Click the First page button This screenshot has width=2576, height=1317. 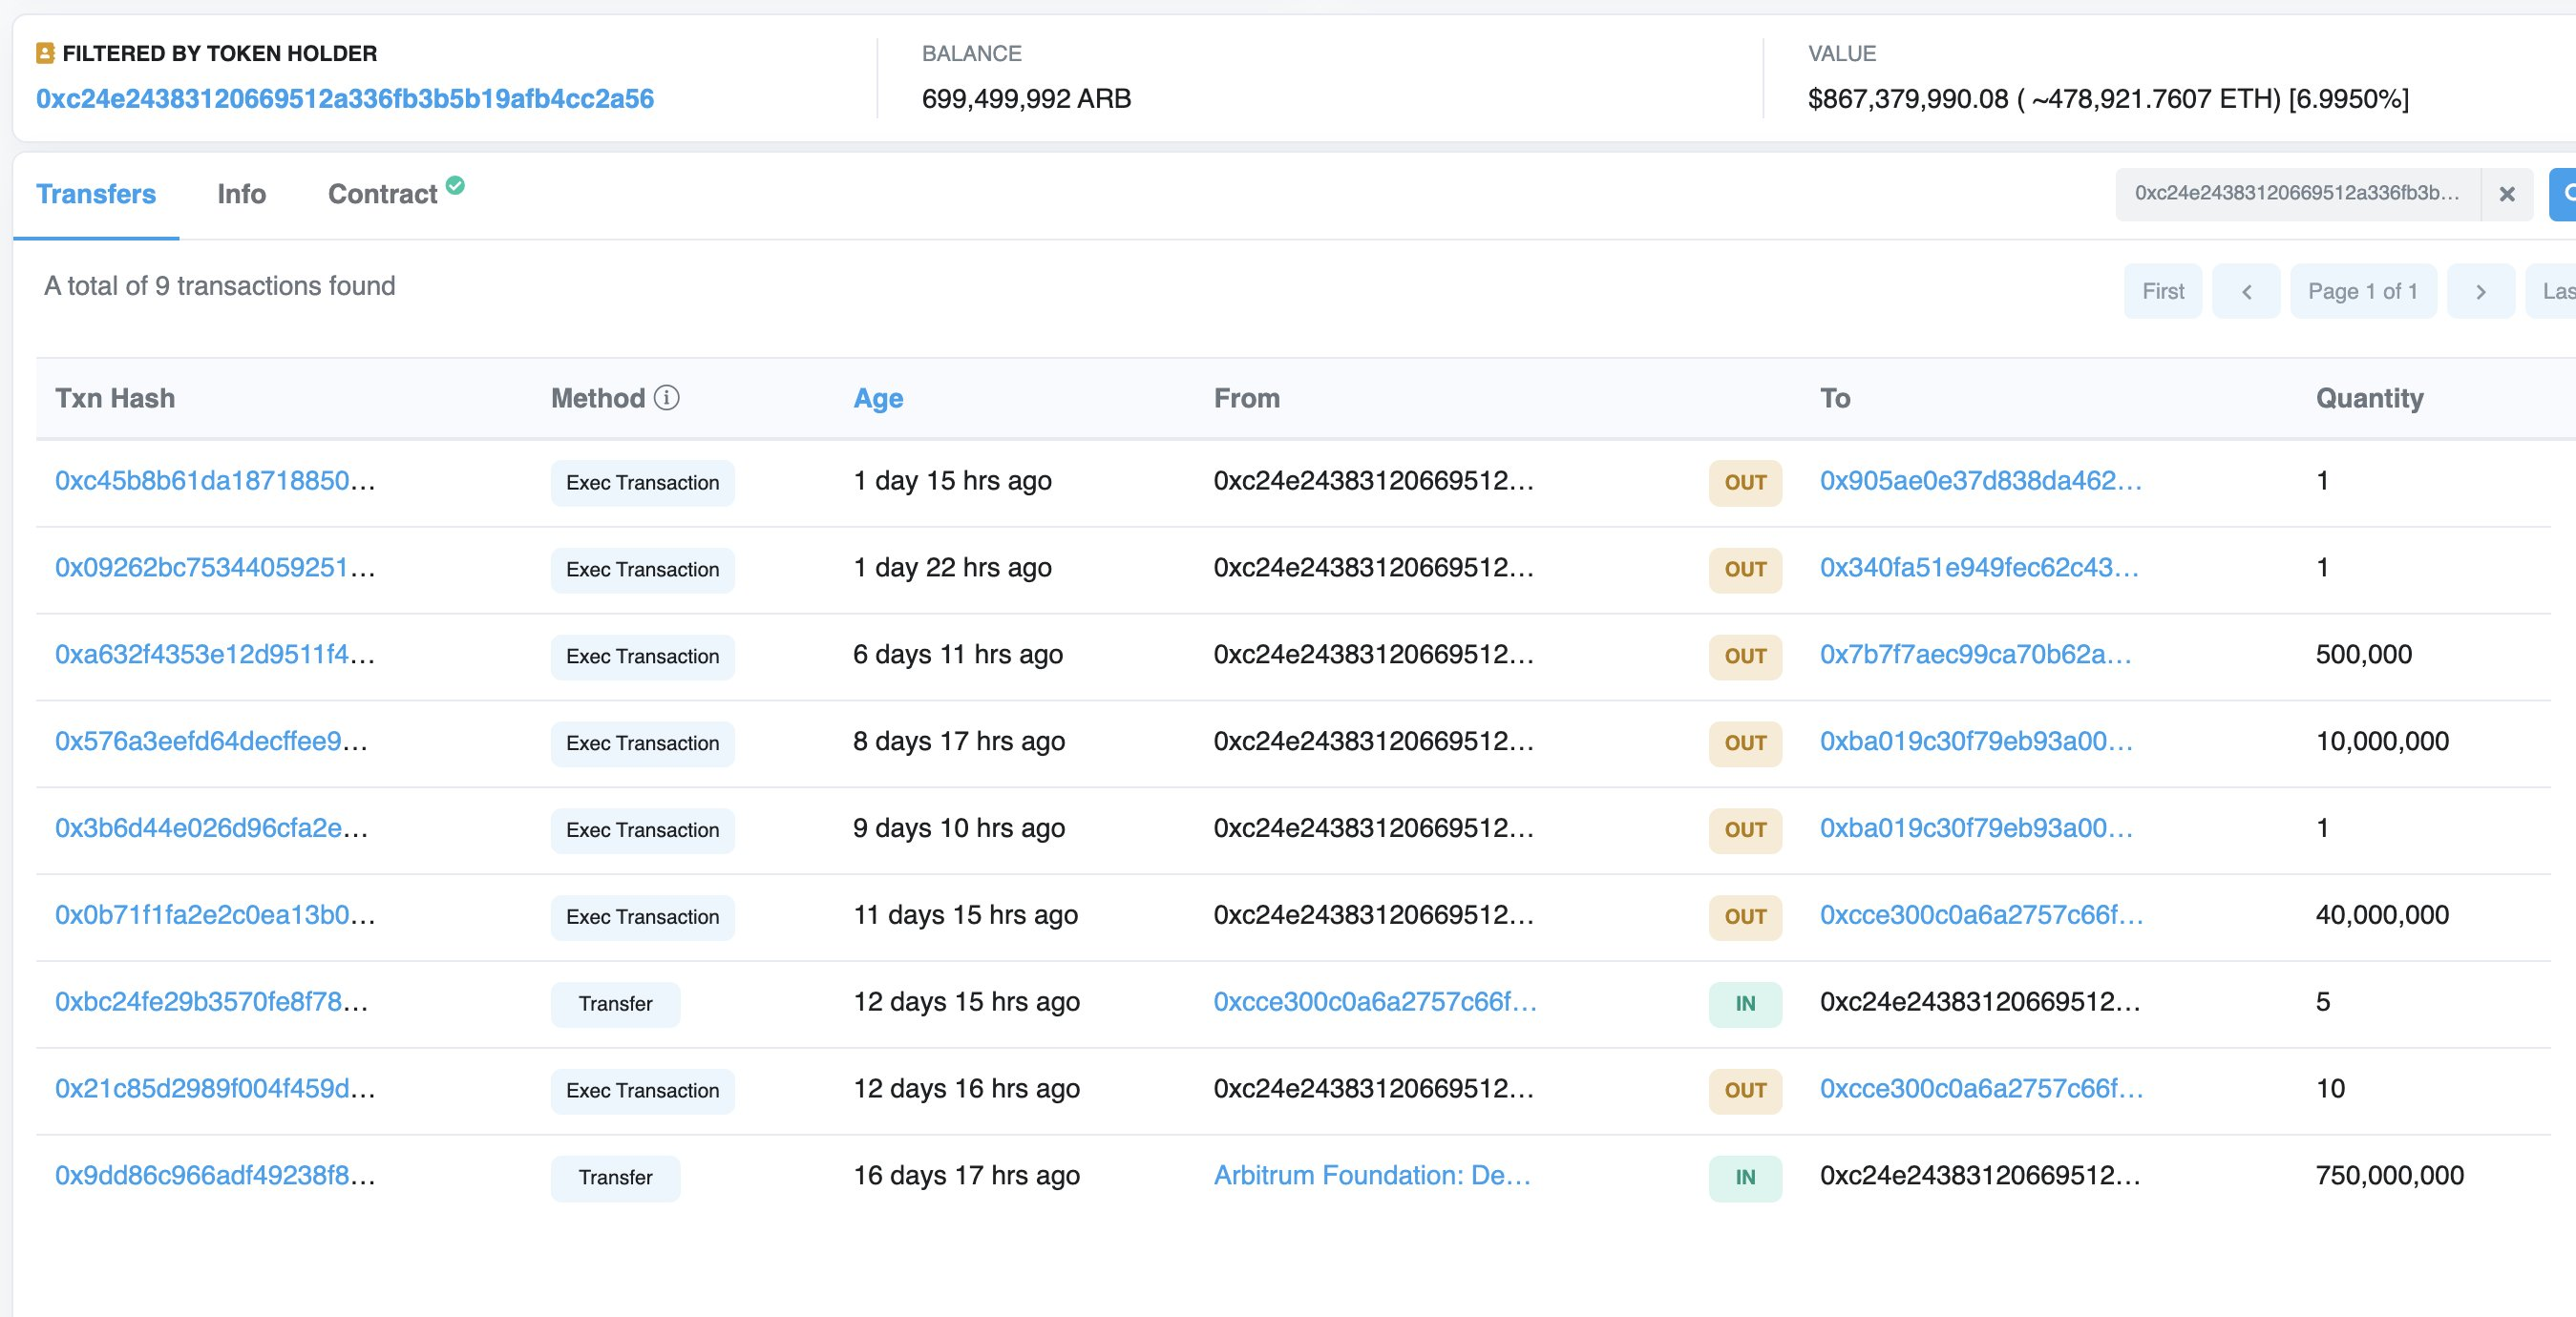point(2162,292)
